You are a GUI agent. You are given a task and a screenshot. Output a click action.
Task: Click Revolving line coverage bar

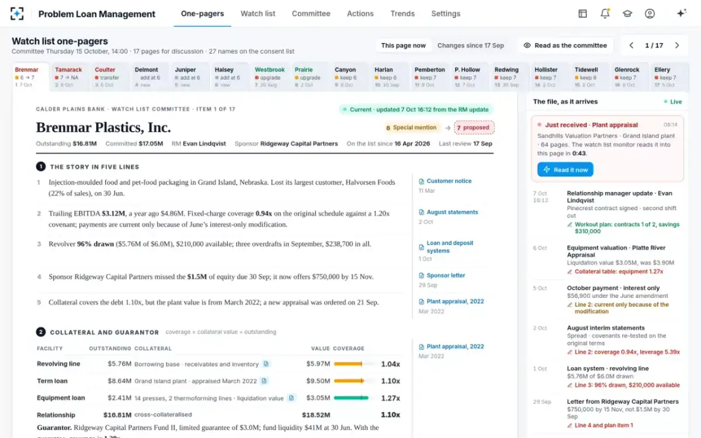pos(355,364)
